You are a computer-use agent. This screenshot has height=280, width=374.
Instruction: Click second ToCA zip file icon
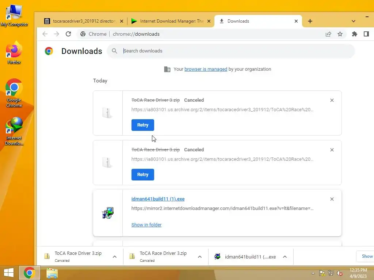pos(107,162)
